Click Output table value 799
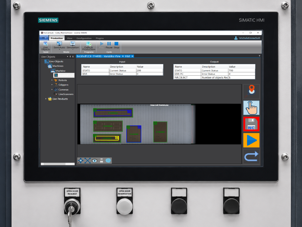The width and height of the screenshot is (302, 227). click(x=242, y=71)
